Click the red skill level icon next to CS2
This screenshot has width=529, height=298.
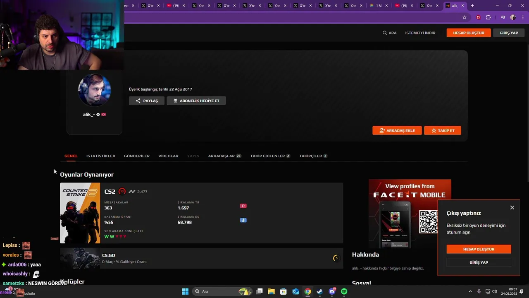[122, 191]
